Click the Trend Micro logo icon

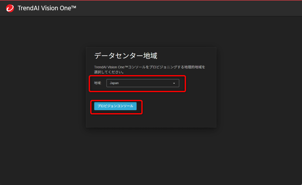(10, 8)
